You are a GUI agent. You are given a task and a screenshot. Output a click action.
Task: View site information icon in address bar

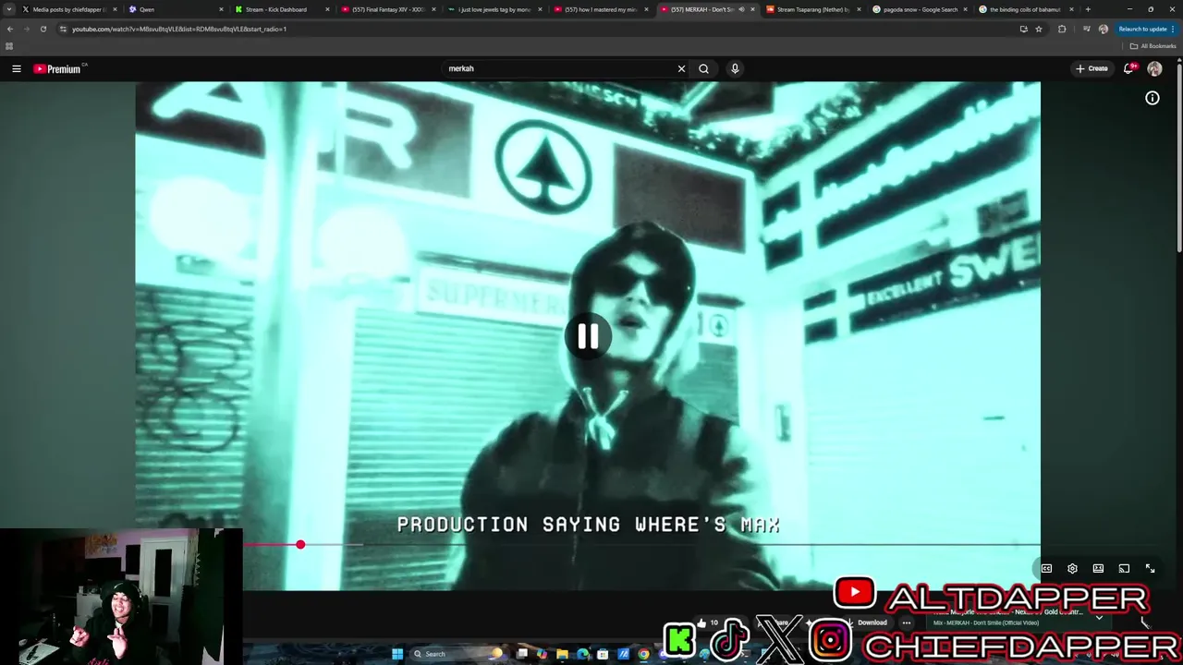(x=63, y=29)
